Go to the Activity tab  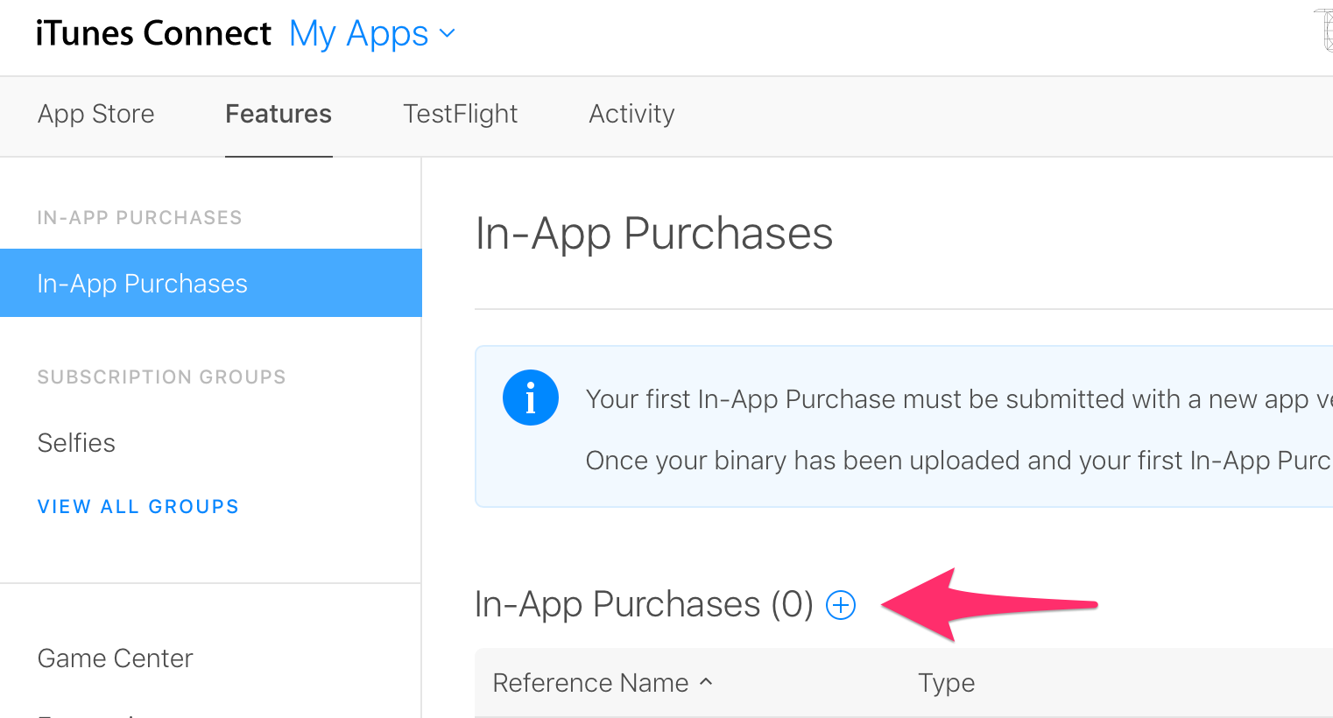coord(631,114)
